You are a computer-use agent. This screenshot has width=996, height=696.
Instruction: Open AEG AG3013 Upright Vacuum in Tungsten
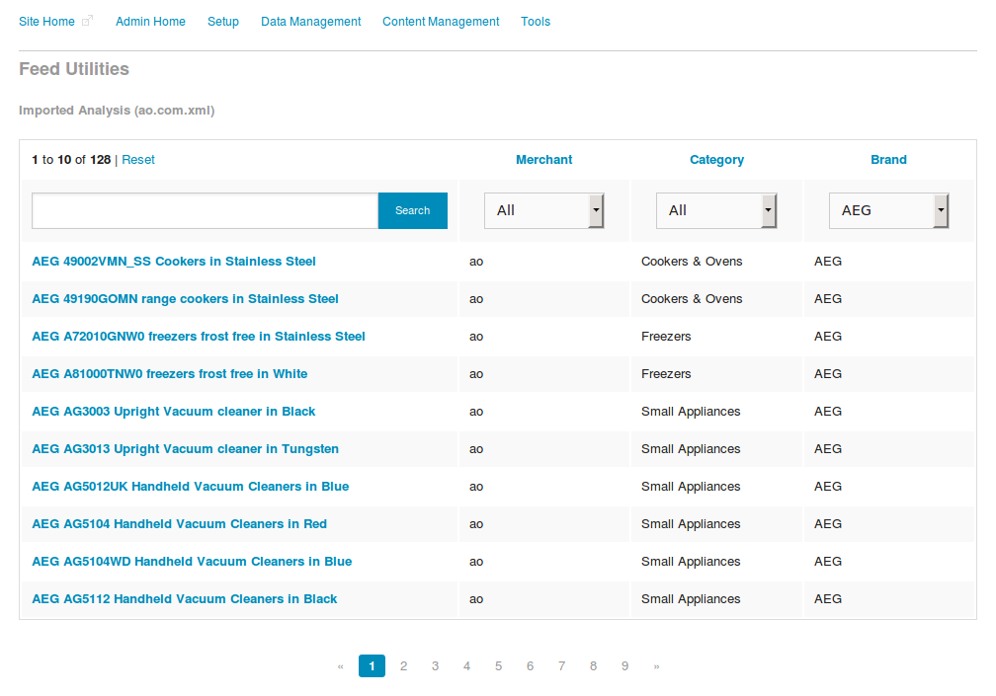click(185, 448)
